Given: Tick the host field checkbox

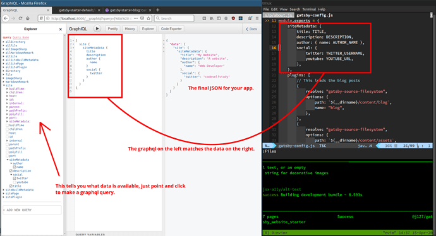Looking at the screenshot, I should (x=8, y=133).
